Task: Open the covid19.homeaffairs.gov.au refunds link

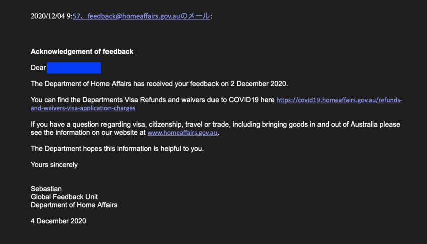Action: [x=339, y=100]
